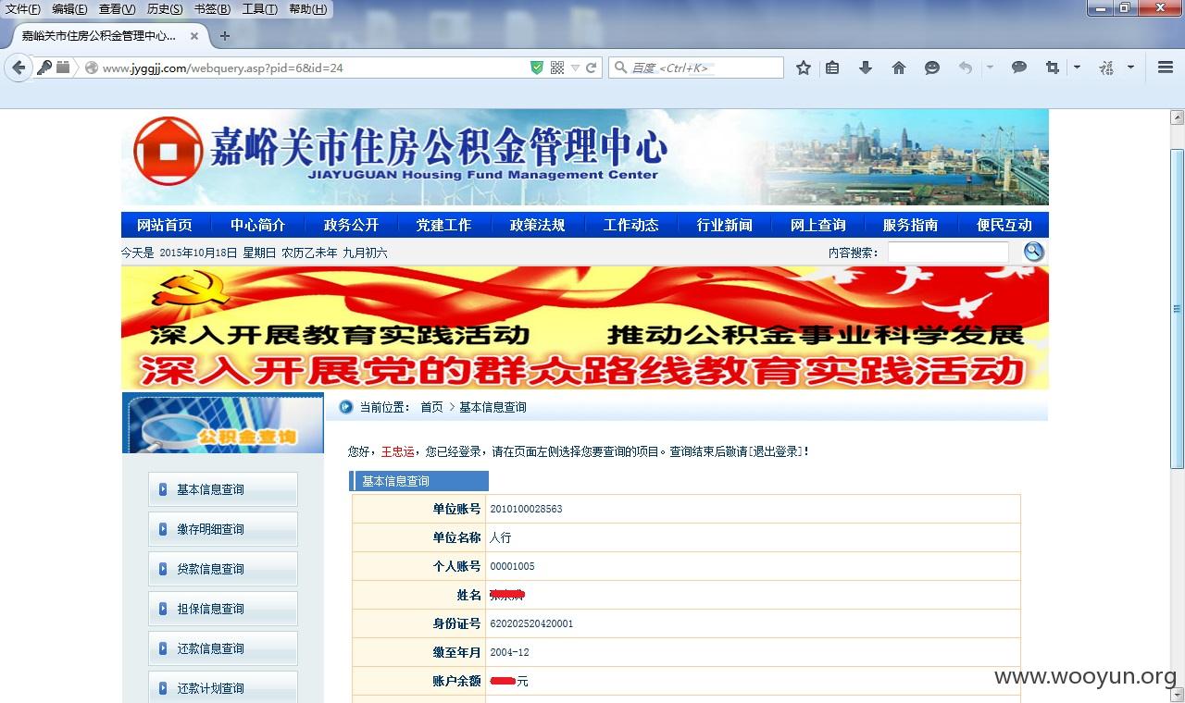Select the 嘉峪关市住房公积金管理中心 browser tab
The height and width of the screenshot is (703, 1185).
[107, 36]
